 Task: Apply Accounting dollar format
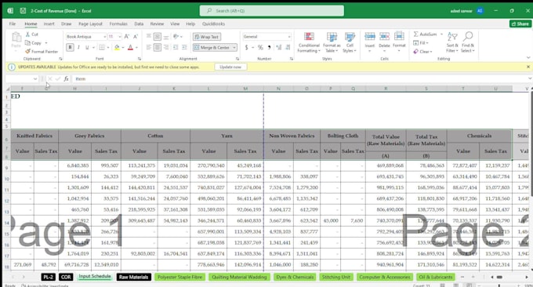point(246,47)
